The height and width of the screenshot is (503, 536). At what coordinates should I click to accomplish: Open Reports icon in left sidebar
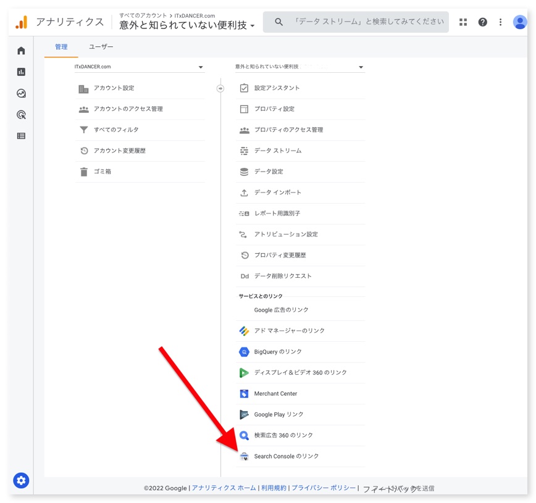21,72
